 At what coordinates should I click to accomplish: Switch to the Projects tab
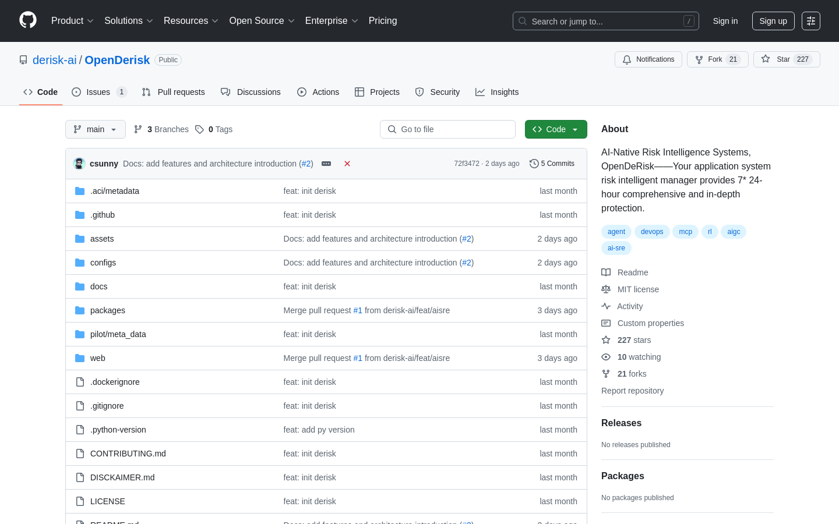point(377,92)
